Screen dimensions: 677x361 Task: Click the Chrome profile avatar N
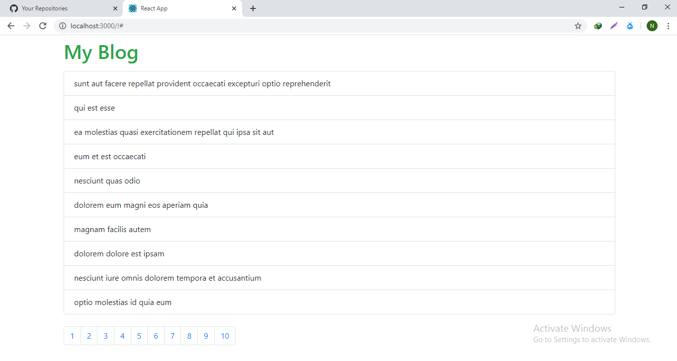(652, 25)
